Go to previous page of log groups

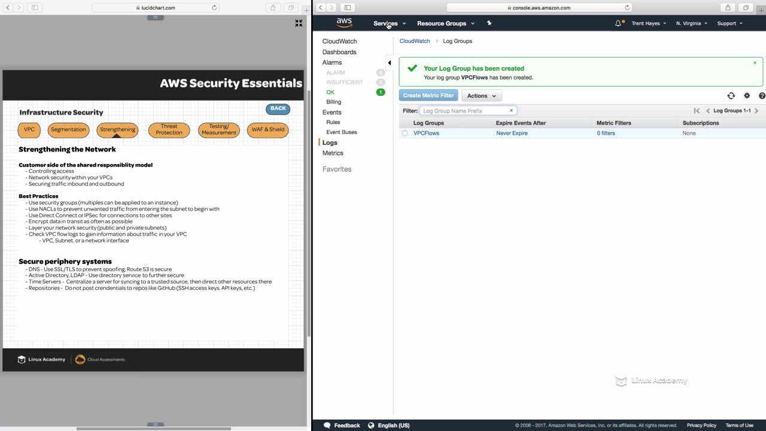pyautogui.click(x=708, y=111)
